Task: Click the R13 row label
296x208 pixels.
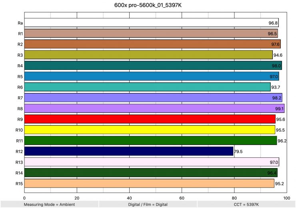Action: tap(19, 162)
